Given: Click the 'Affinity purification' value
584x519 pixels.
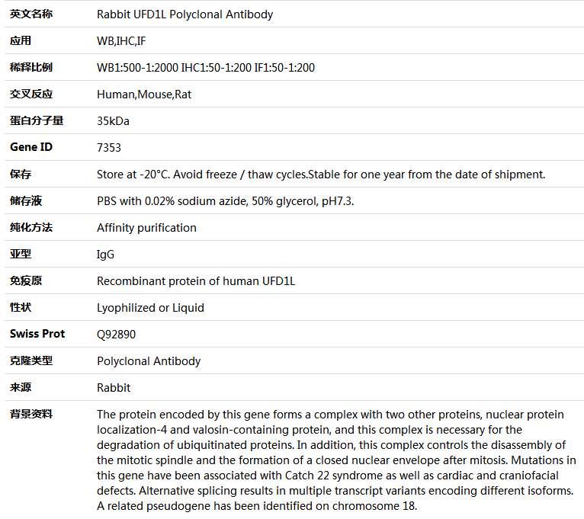Looking at the screenshot, I should pos(146,228).
